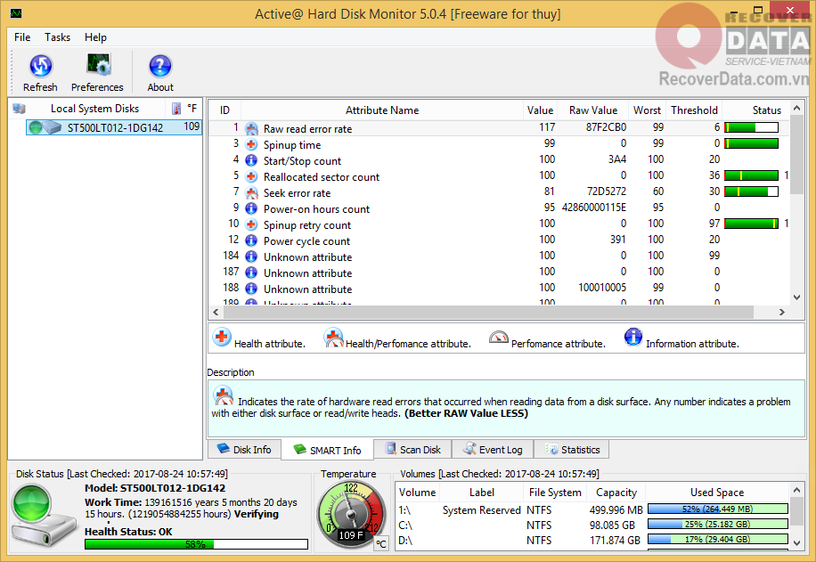Open the Statistics tab
The width and height of the screenshot is (816, 562).
click(572, 450)
